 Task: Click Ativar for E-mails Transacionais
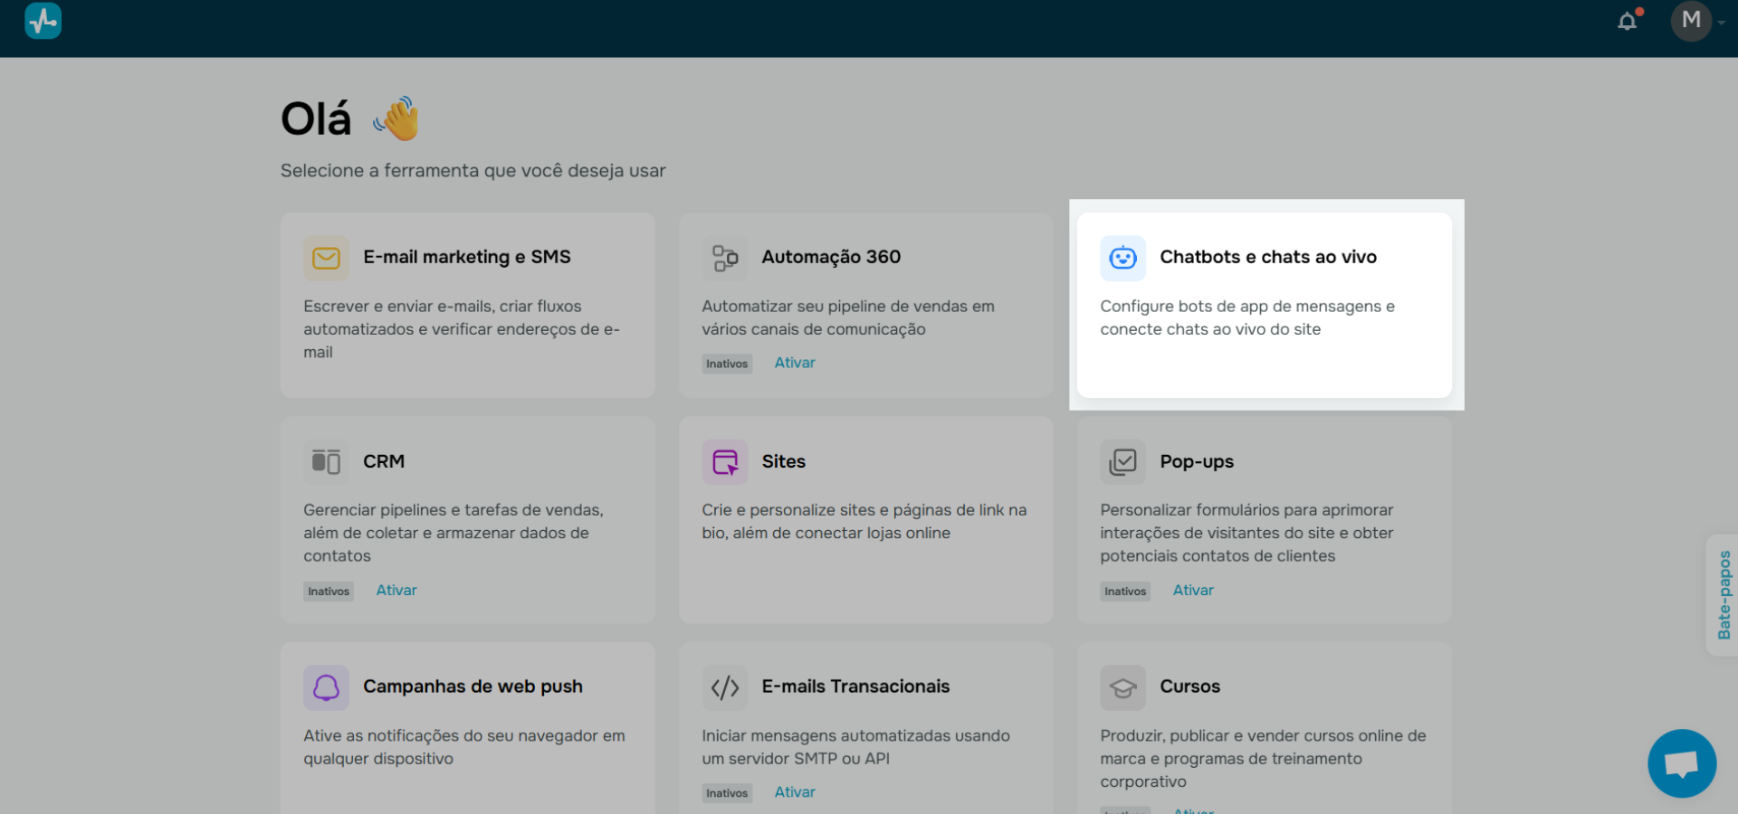click(x=794, y=791)
